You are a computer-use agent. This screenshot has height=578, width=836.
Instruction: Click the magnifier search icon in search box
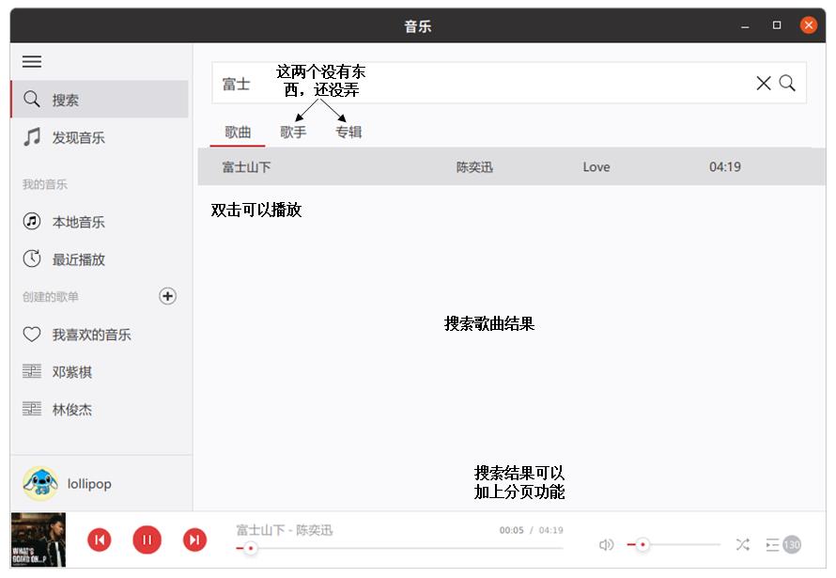click(x=787, y=84)
